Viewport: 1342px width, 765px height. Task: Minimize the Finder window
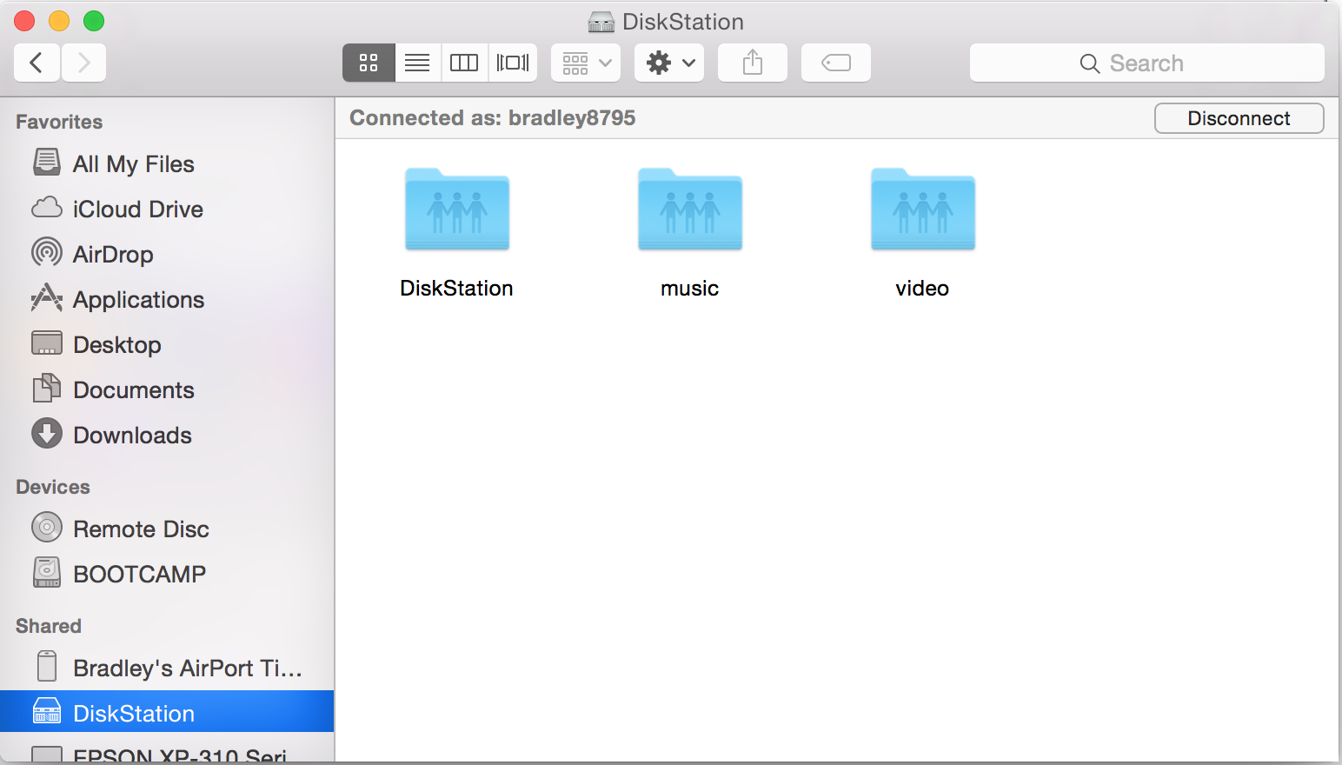click(59, 21)
